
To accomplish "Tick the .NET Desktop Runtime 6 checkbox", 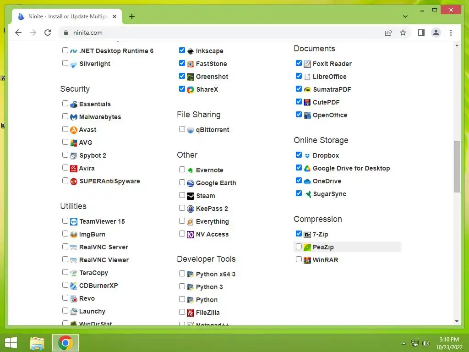I will click(65, 50).
